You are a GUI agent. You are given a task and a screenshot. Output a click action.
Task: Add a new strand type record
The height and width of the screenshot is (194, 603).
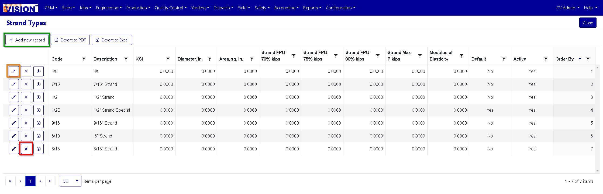(27, 40)
